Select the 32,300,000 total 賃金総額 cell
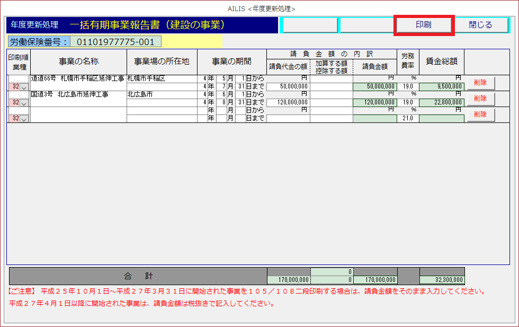This screenshot has width=519, height=327. (x=441, y=280)
